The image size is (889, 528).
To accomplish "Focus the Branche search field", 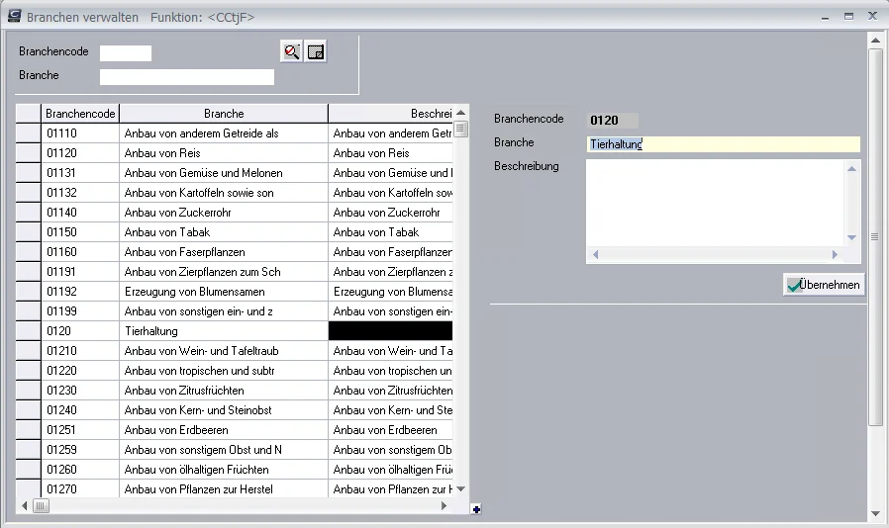I will (x=186, y=76).
